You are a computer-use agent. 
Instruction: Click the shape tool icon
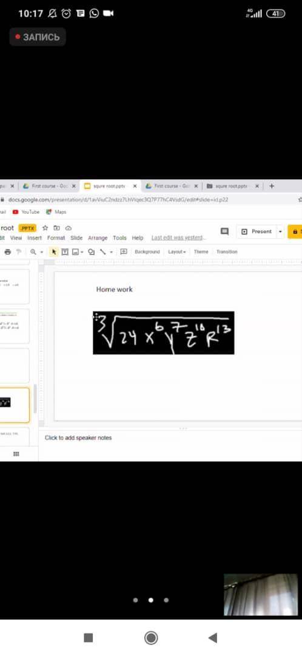[91, 252]
